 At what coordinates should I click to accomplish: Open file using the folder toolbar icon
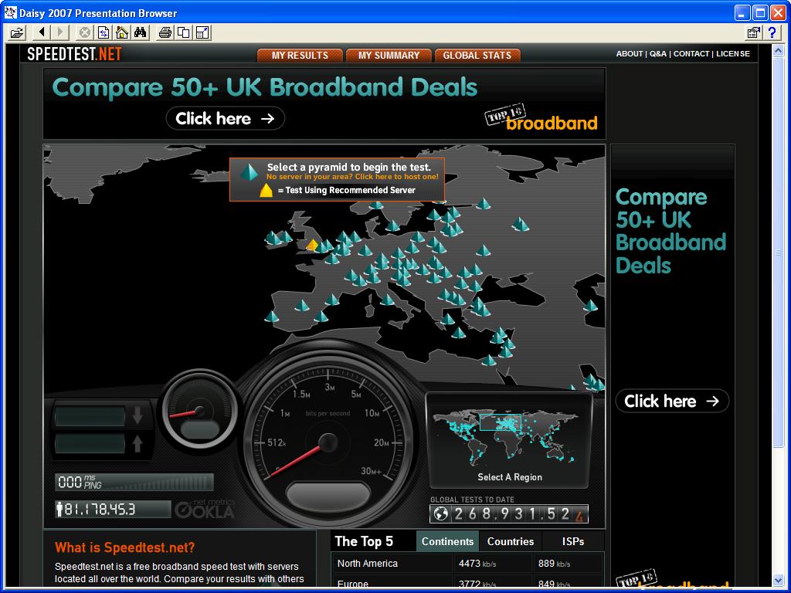[x=17, y=32]
